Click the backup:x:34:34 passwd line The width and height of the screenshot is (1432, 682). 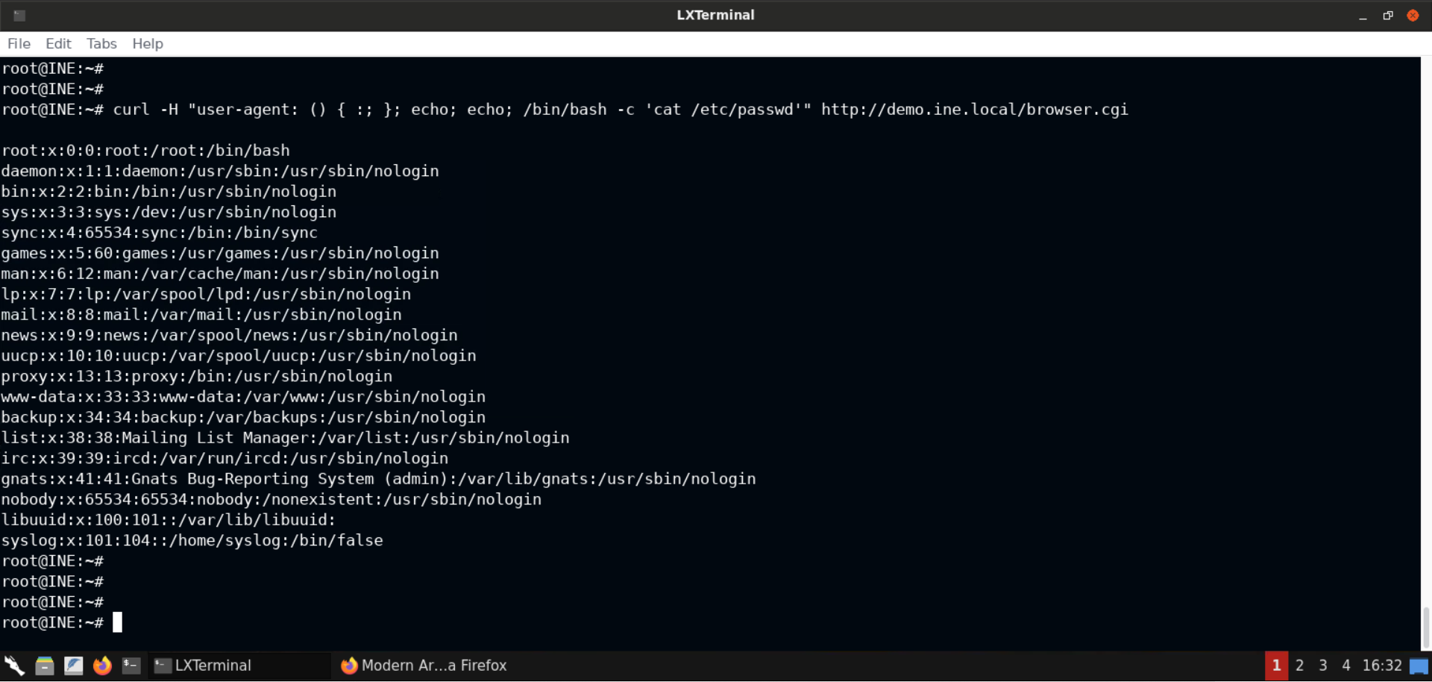[x=243, y=417]
